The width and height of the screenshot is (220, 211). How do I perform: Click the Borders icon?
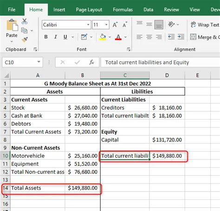pos(84,37)
